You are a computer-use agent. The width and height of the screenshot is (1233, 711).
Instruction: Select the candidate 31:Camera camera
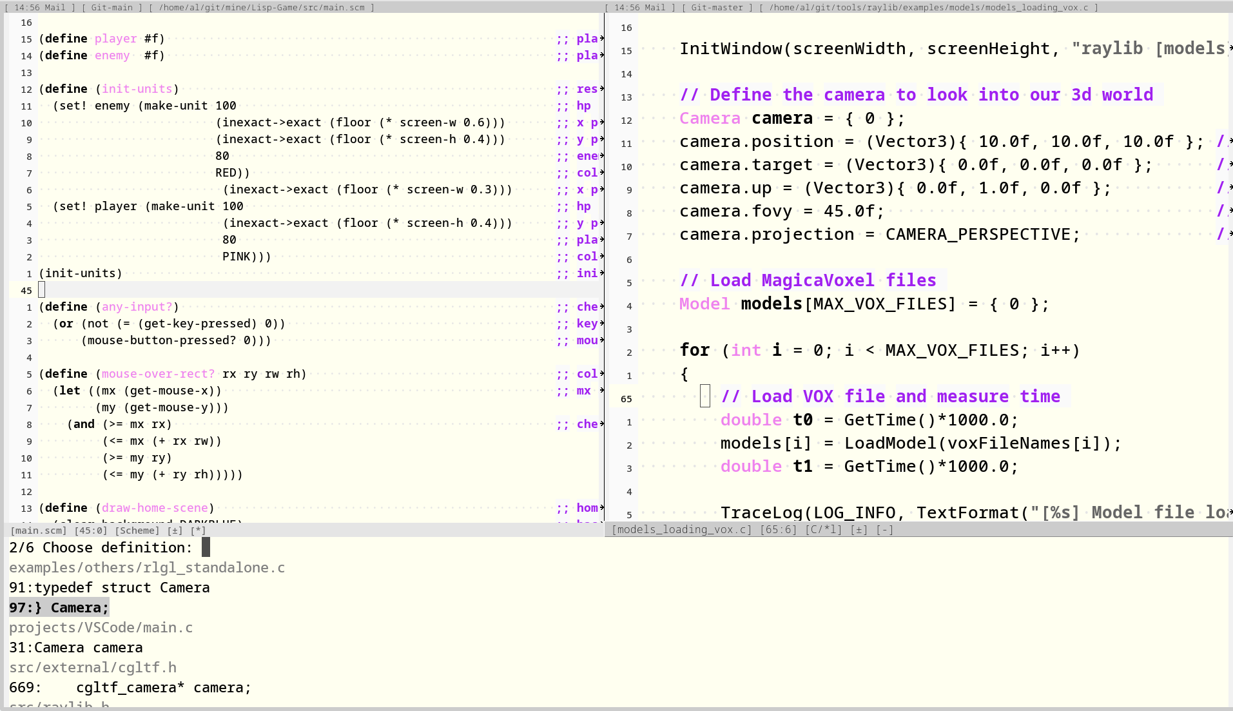[x=76, y=647]
